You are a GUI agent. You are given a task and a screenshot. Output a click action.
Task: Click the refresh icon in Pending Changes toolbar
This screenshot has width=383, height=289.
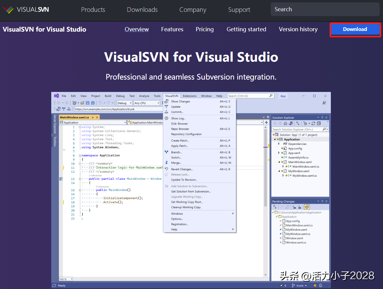coord(275,207)
